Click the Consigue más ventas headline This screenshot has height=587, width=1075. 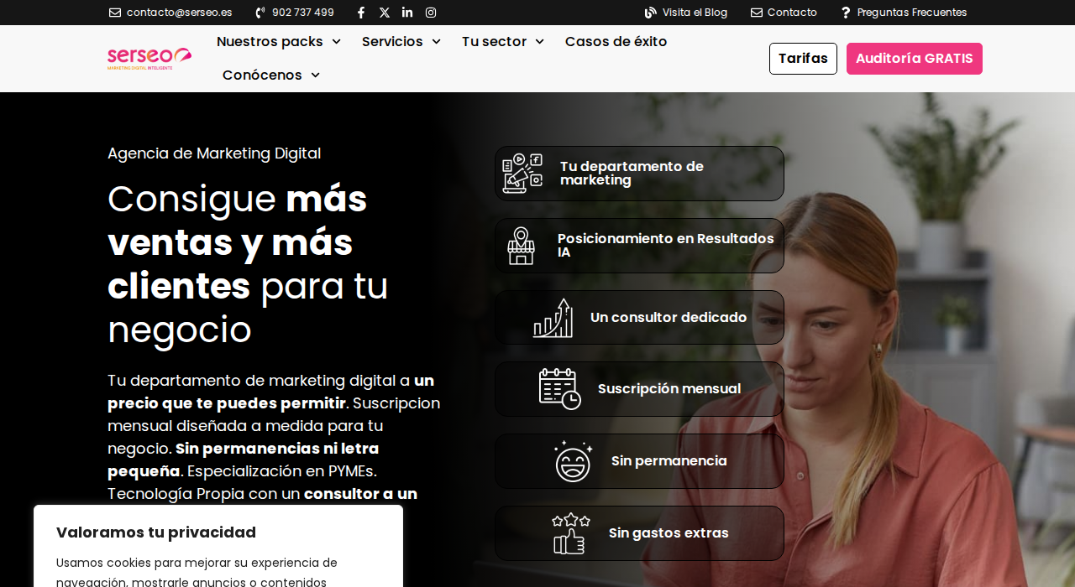pyautogui.click(x=248, y=264)
